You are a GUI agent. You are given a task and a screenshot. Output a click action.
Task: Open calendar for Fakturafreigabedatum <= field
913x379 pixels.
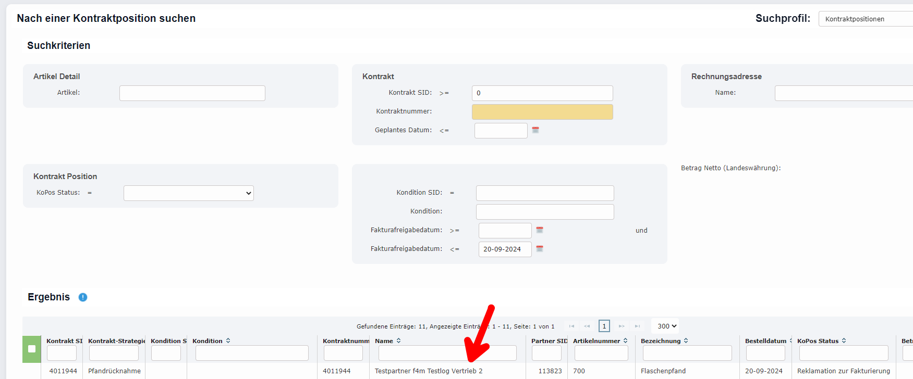(540, 249)
